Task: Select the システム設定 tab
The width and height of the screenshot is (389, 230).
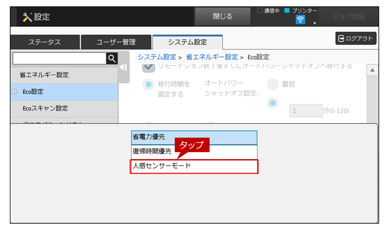Action: tap(188, 42)
